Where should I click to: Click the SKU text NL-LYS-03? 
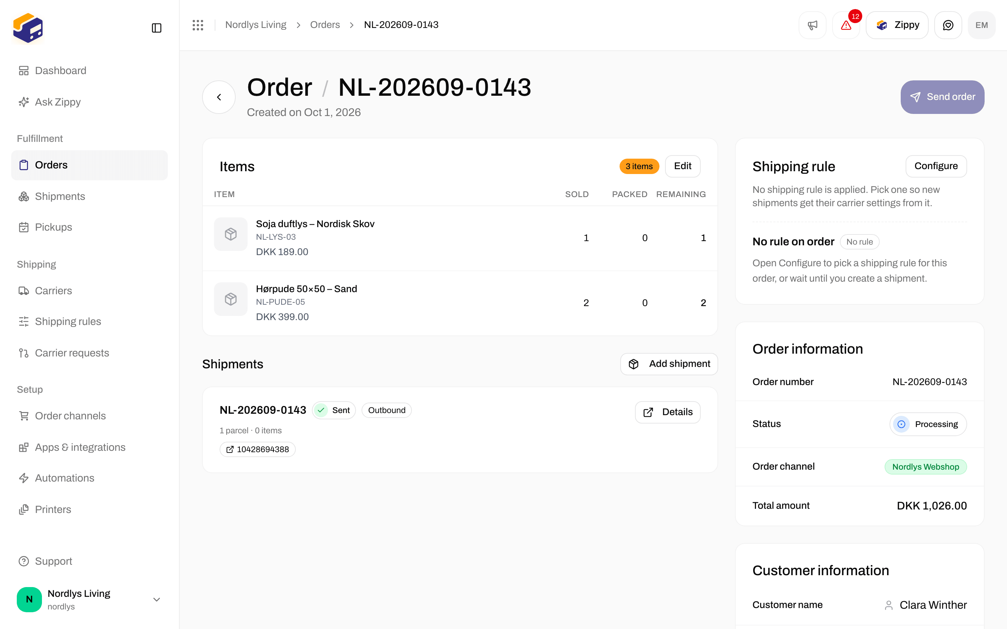(276, 237)
